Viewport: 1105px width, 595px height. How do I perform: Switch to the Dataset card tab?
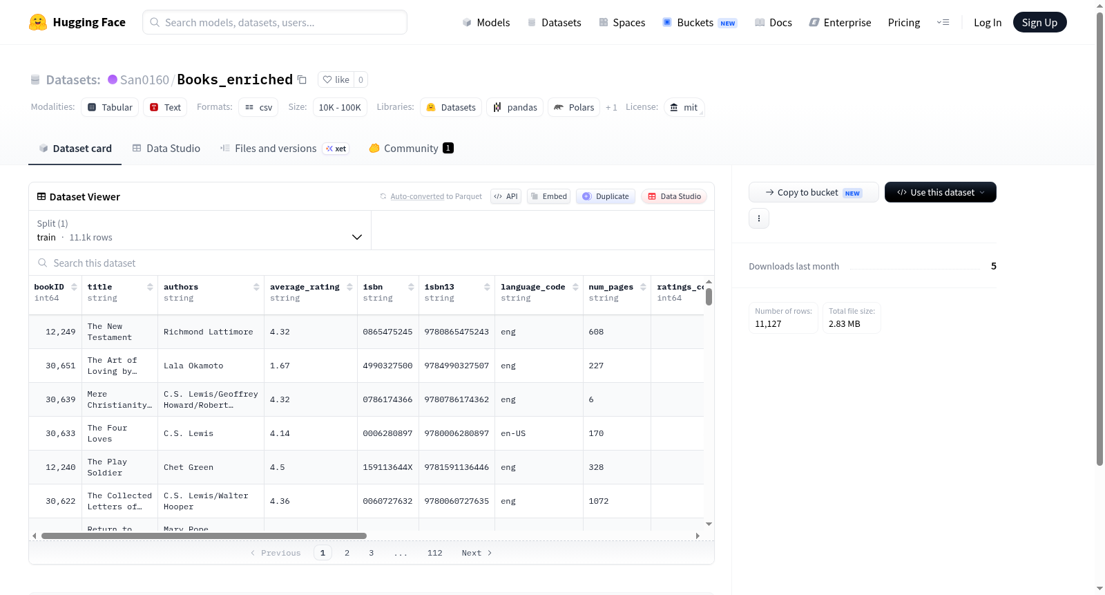75,148
